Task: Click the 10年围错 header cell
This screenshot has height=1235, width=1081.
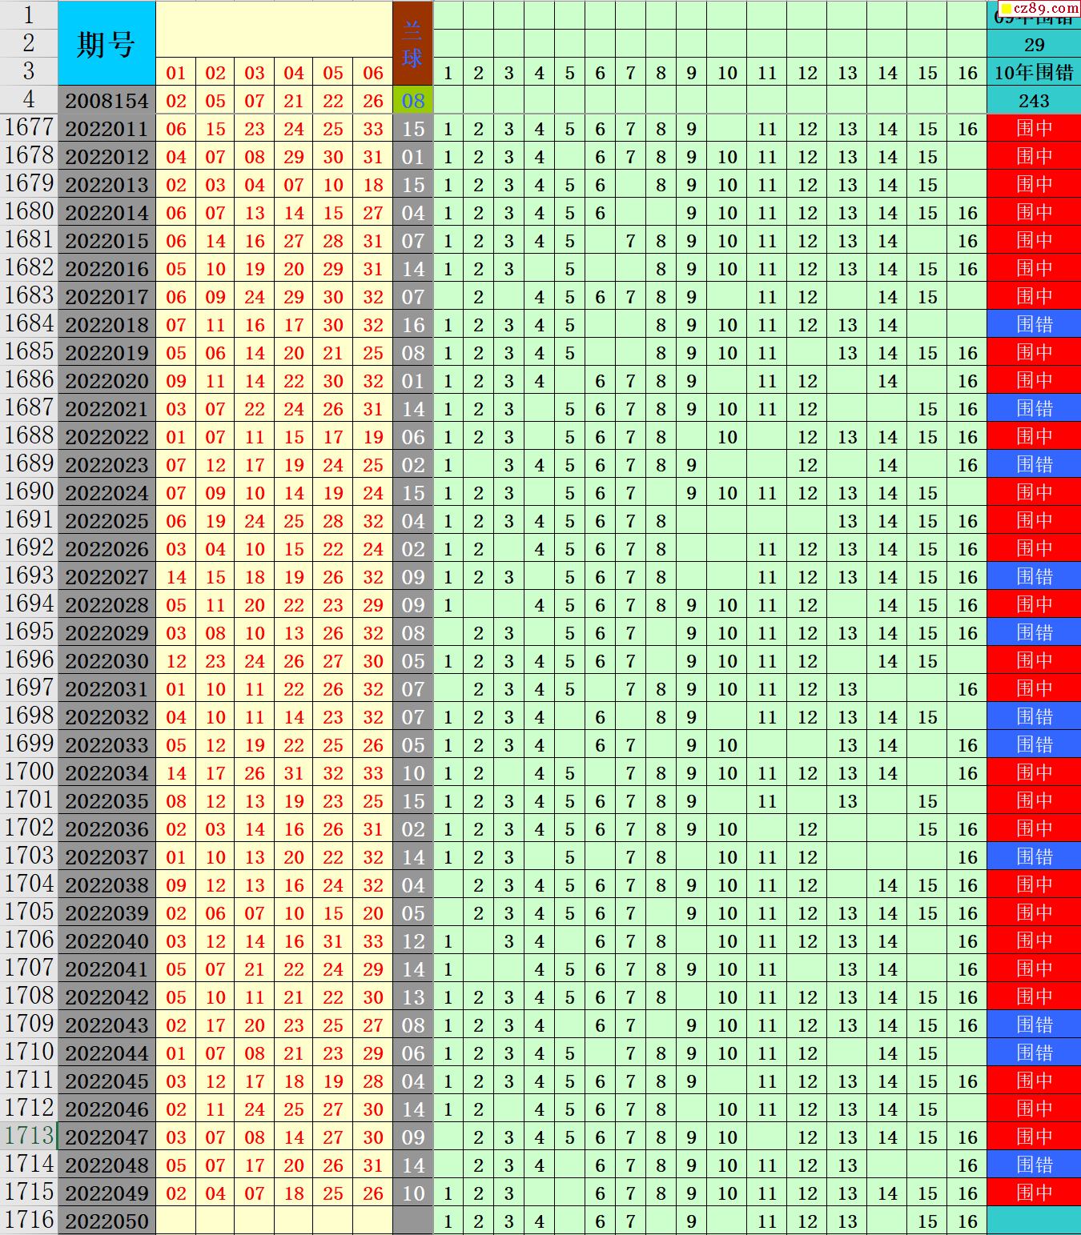Action: [1034, 73]
